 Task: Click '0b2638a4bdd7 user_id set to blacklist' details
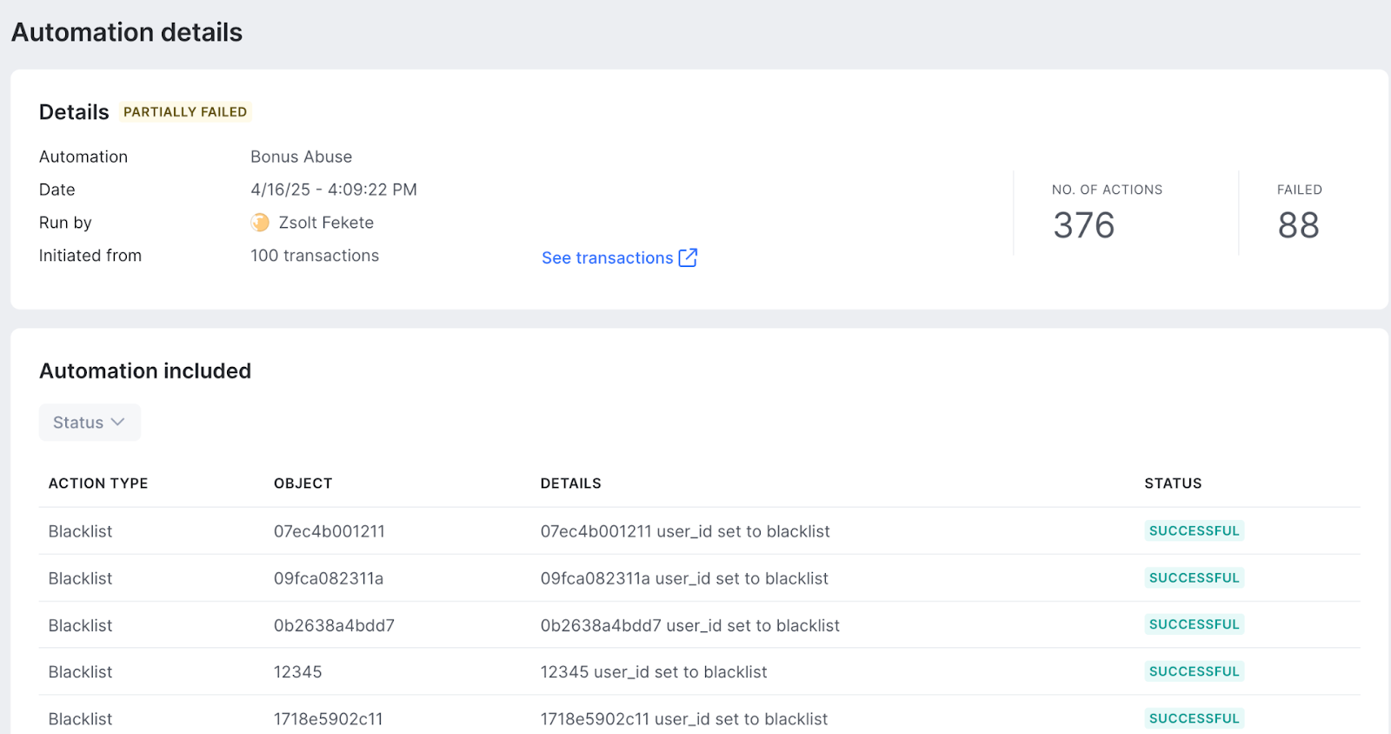(x=690, y=625)
